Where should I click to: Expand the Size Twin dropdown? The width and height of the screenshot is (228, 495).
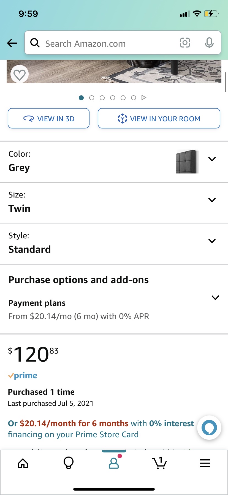coord(212,200)
